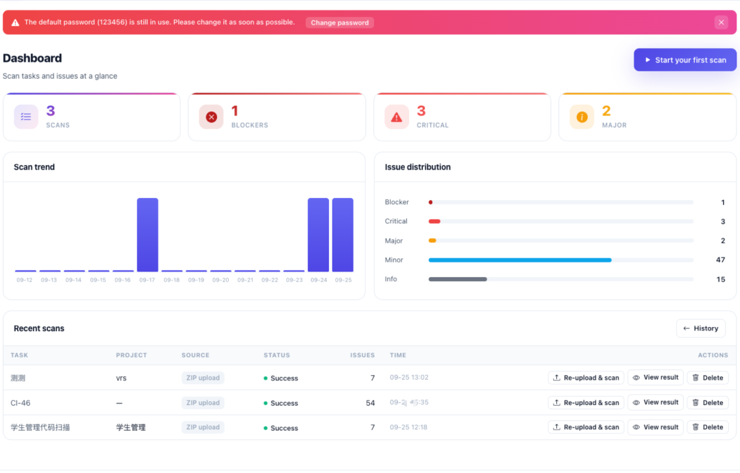The width and height of the screenshot is (740, 473).
Task: Click the Issue distribution panel title
Action: point(418,167)
